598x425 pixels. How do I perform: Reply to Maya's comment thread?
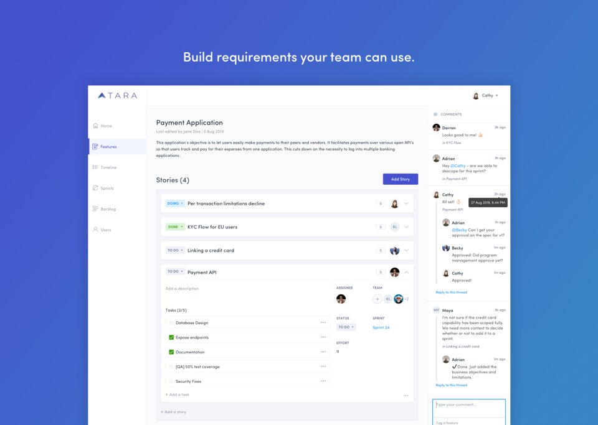pyautogui.click(x=451, y=385)
